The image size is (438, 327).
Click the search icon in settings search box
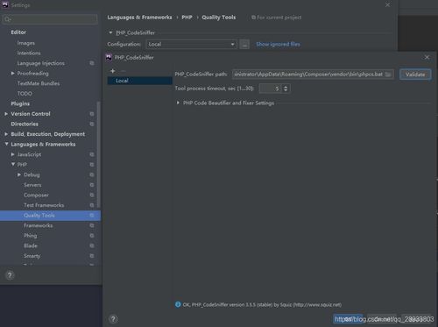point(7,19)
